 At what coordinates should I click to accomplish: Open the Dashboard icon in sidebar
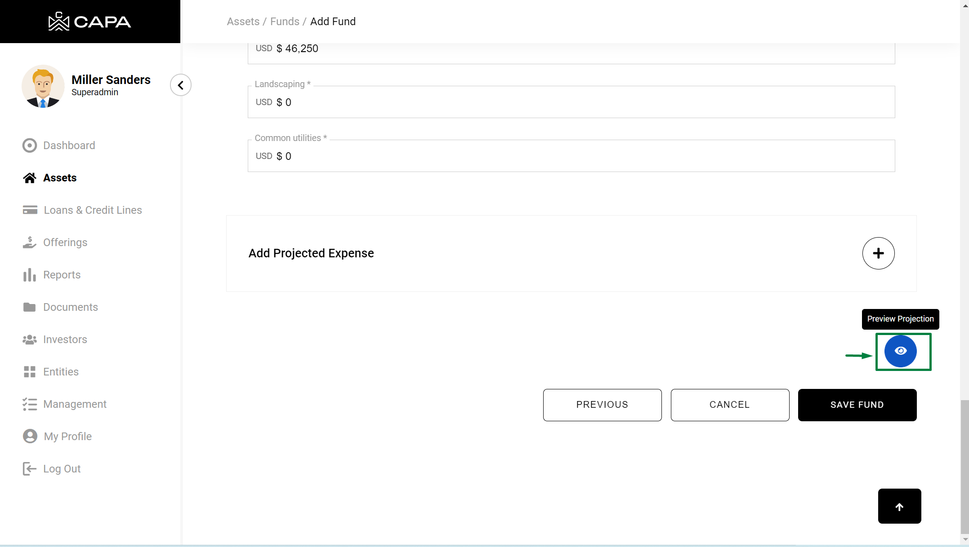click(30, 146)
